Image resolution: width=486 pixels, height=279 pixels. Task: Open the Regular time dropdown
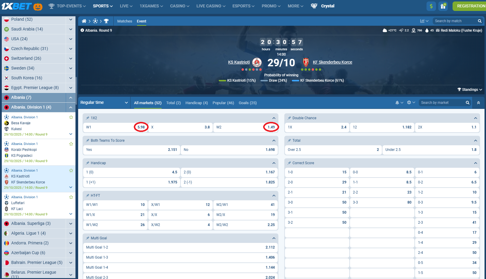pos(104,102)
